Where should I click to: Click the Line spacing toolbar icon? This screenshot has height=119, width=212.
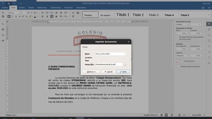pos(66,13)
